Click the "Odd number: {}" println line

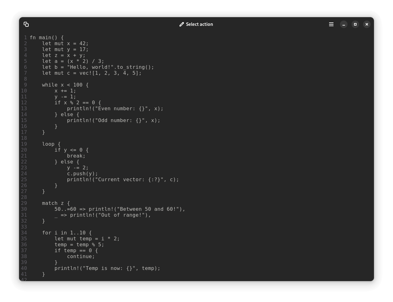tap(113, 120)
